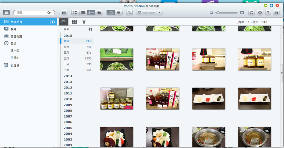
Task: Select the salad bar photo with green sign
Action: point(117,59)
